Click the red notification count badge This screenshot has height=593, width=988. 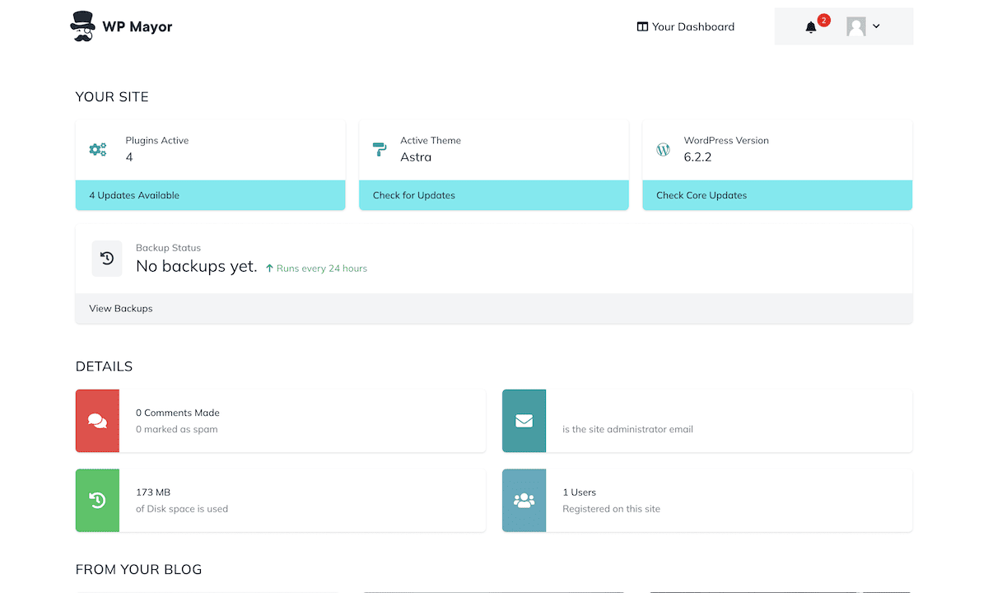tap(823, 20)
